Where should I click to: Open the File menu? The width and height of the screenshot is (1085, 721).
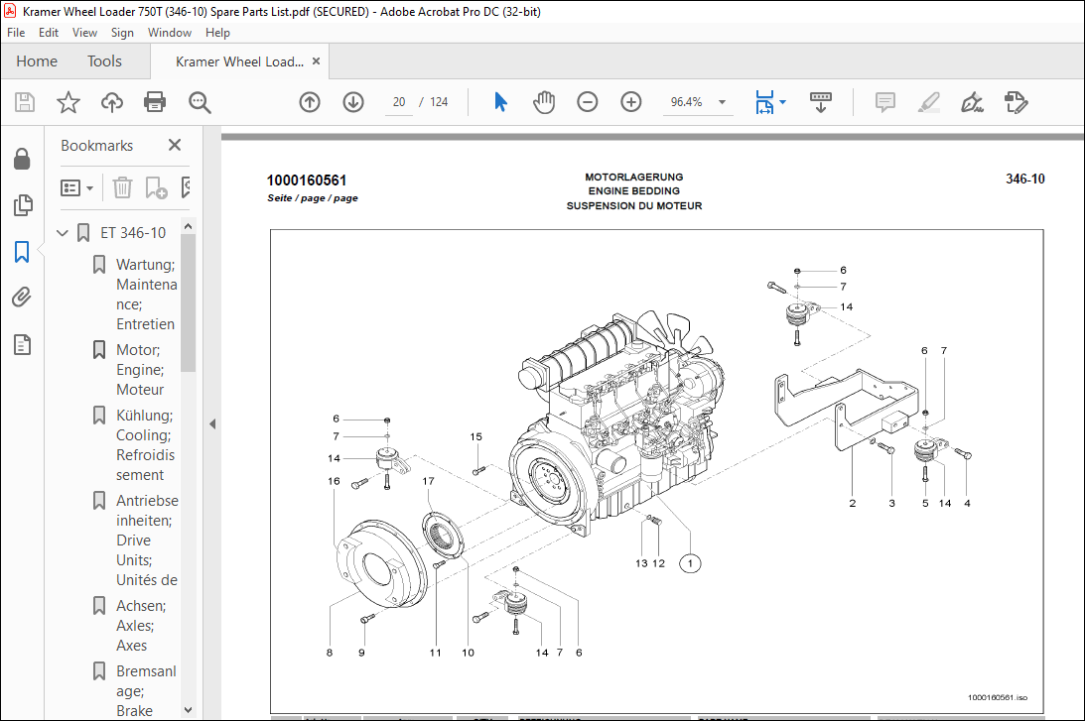click(16, 33)
